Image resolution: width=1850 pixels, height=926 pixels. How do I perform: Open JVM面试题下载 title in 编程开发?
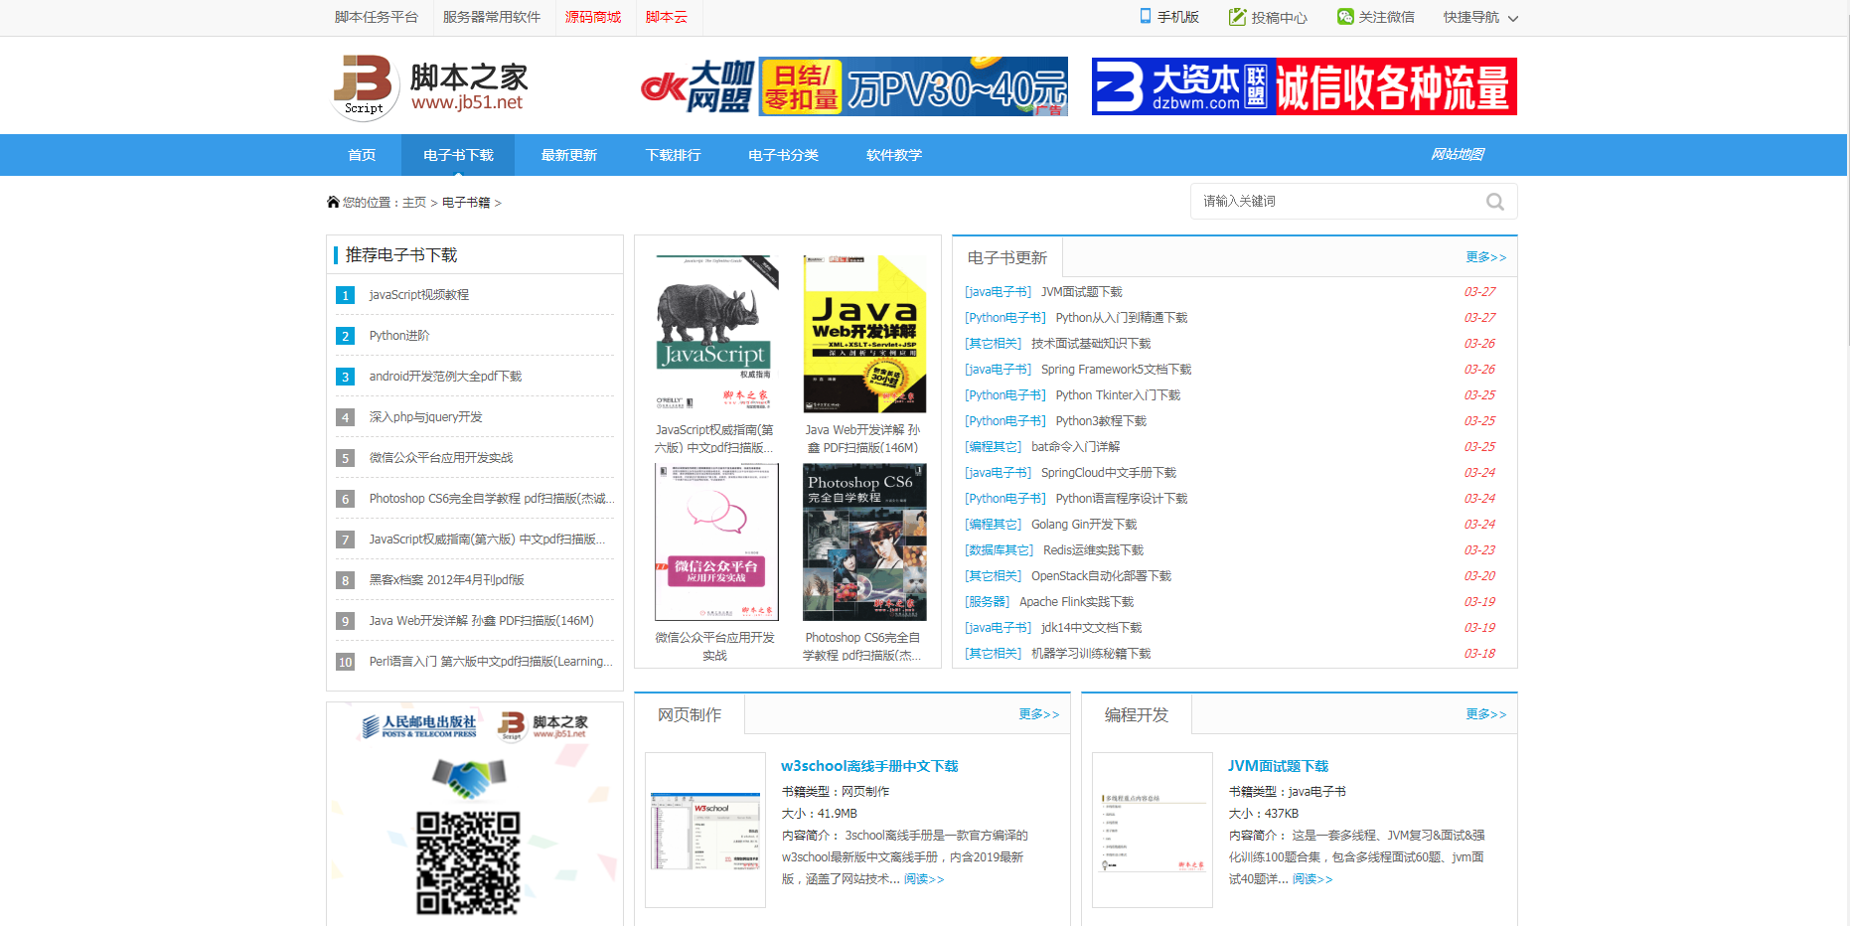(1278, 766)
